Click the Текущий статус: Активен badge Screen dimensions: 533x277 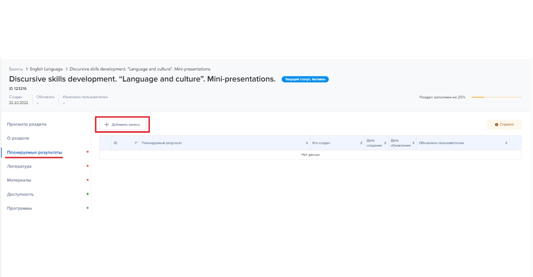tap(305, 79)
